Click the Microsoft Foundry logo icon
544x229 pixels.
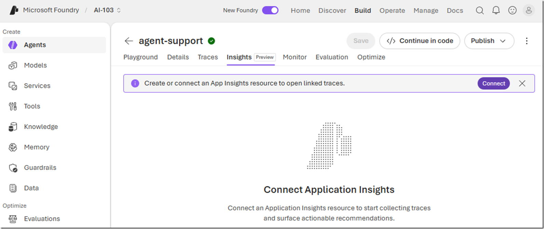(14, 10)
